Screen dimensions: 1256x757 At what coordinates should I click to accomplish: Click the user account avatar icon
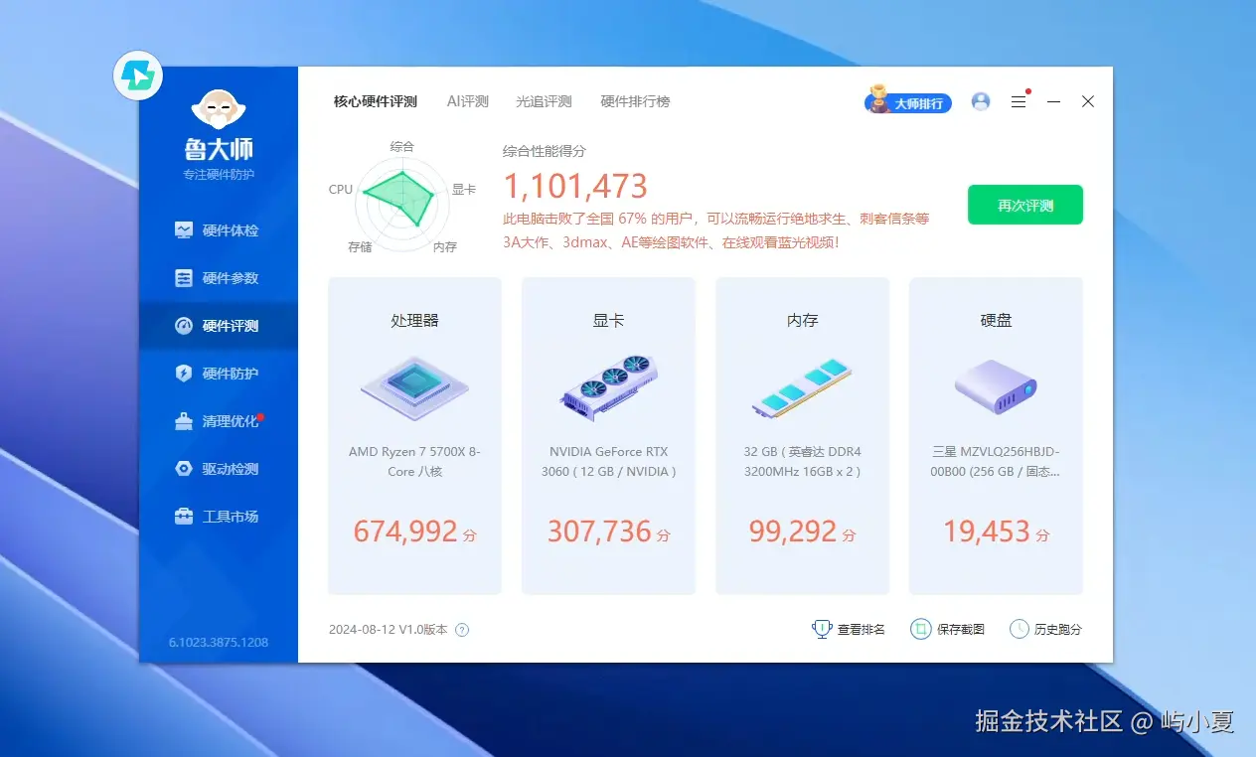pos(981,101)
